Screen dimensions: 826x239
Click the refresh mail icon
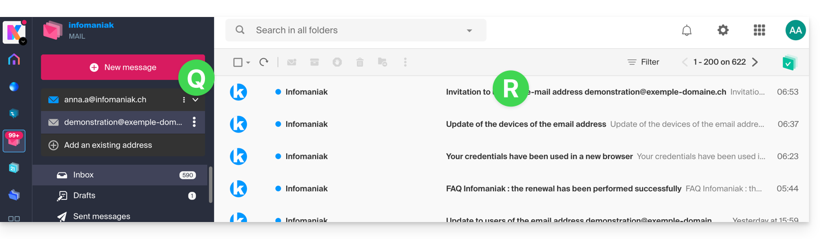click(264, 62)
